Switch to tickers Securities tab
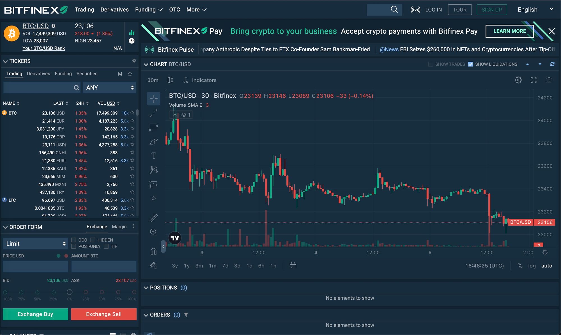The width and height of the screenshot is (561, 335). coord(87,74)
